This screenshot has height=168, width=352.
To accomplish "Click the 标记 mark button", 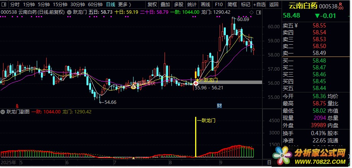I will tap(245, 4).
